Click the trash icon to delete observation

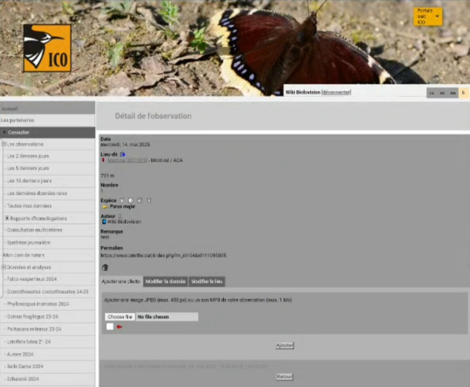tap(105, 267)
